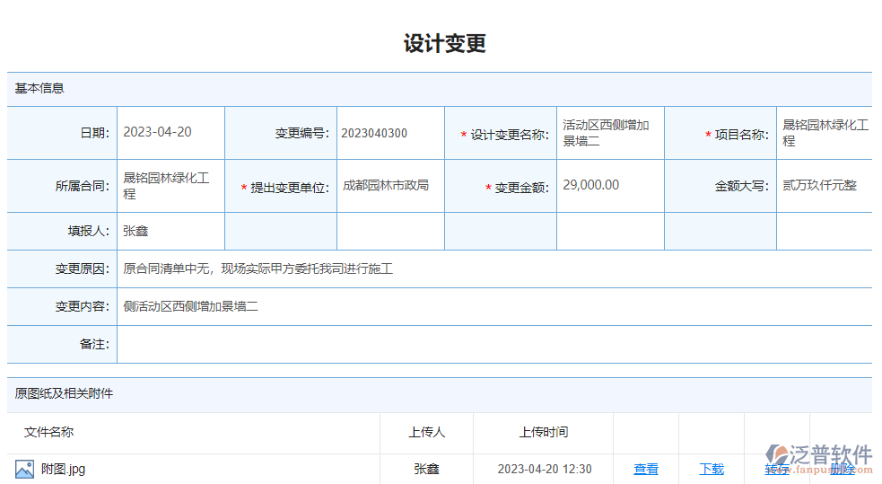Click the 上传人 column header
The image size is (882, 484).
(426, 432)
